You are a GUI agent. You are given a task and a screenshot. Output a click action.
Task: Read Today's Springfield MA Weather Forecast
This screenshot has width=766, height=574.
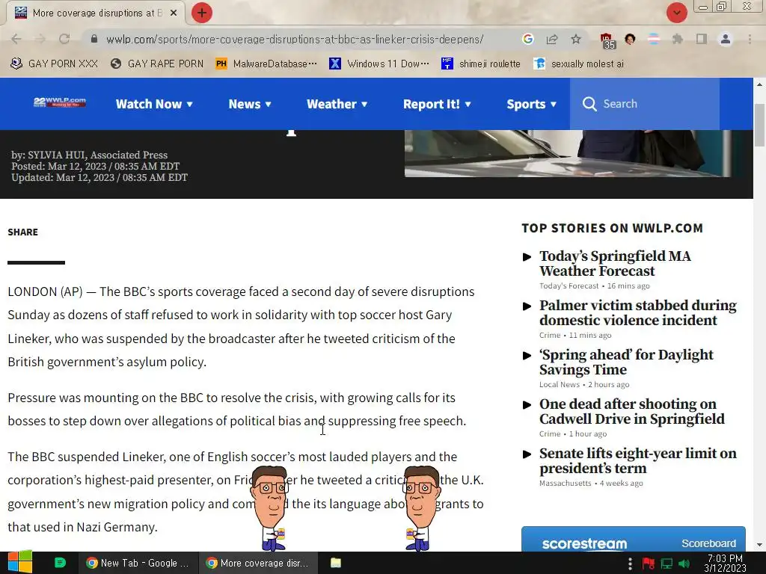tap(615, 264)
